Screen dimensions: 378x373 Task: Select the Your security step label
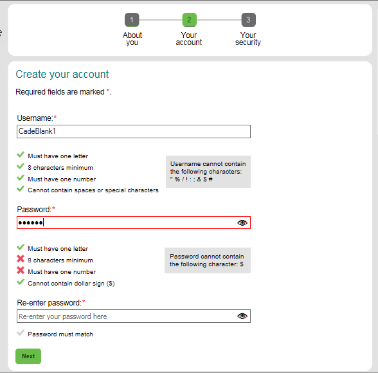248,39
